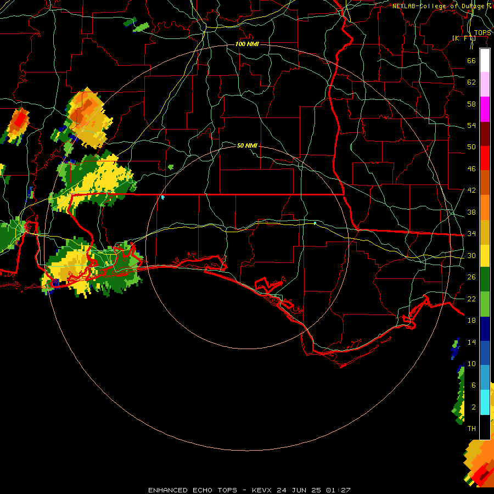Click the light pink legend swatch

[x=485, y=84]
